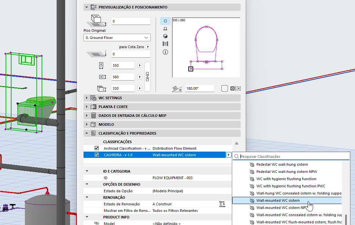The width and height of the screenshot is (355, 225).
Task: Click the renovation status icon next to A Construir
Action: 222,204
